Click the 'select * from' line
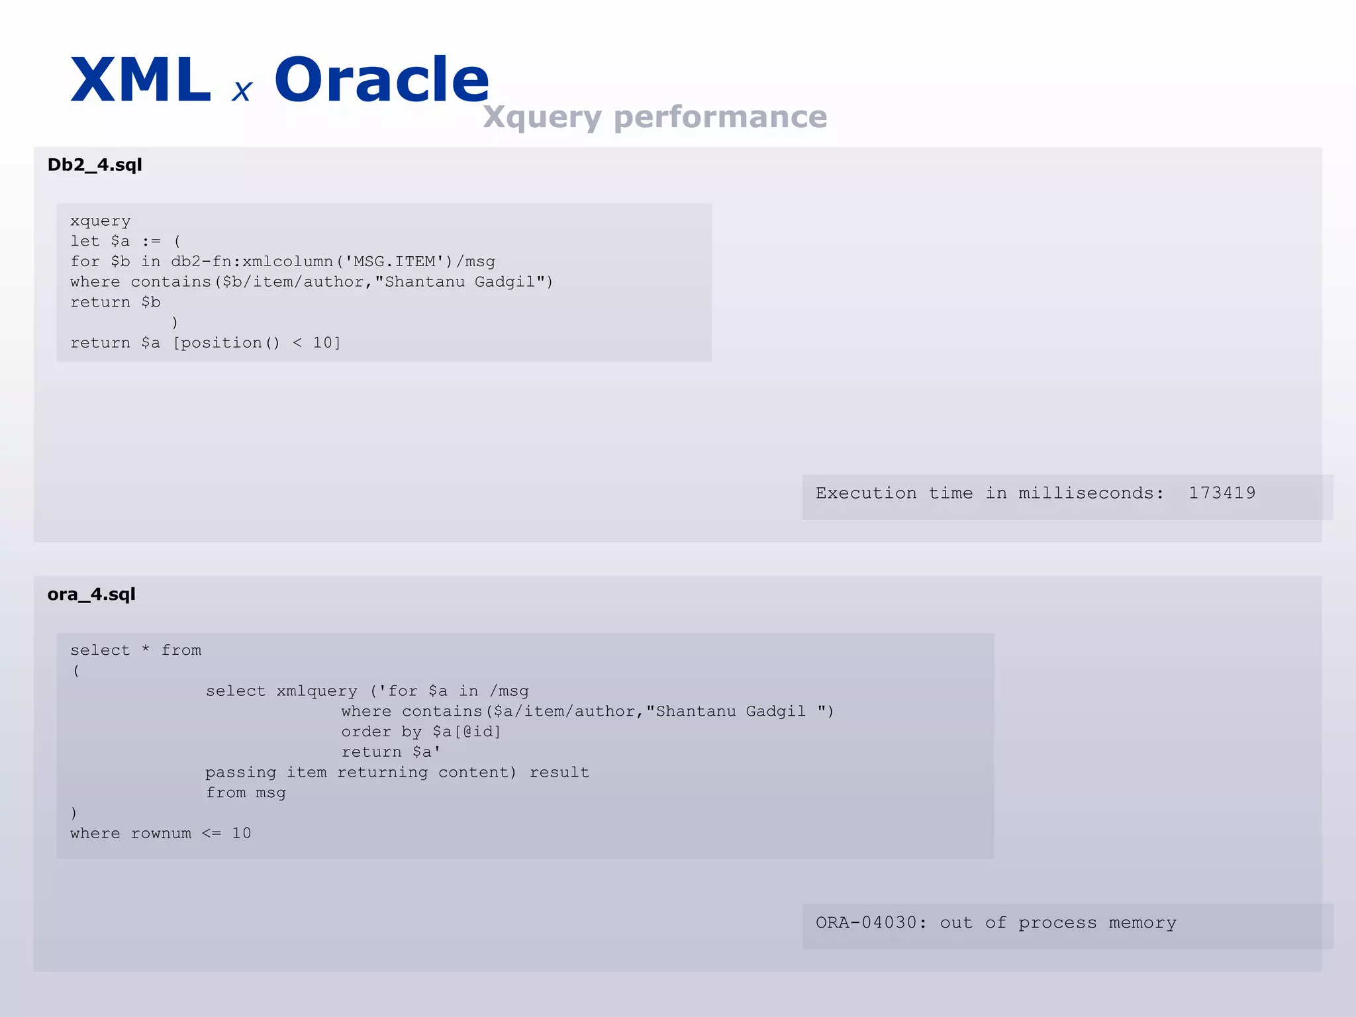The height and width of the screenshot is (1017, 1356). pyautogui.click(x=136, y=650)
